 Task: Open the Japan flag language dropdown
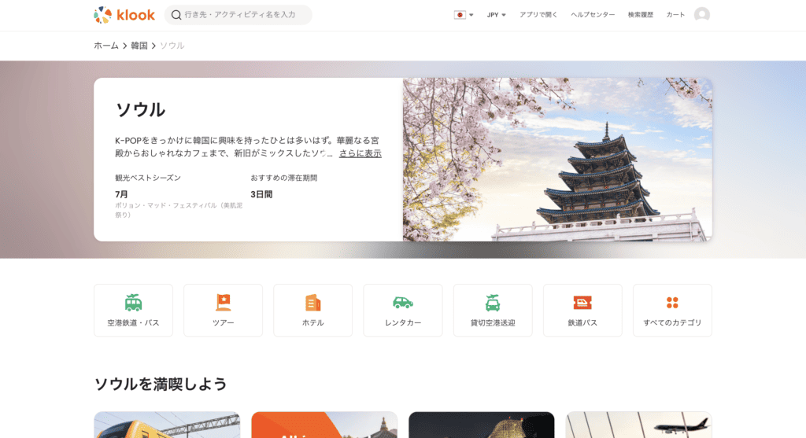(464, 15)
